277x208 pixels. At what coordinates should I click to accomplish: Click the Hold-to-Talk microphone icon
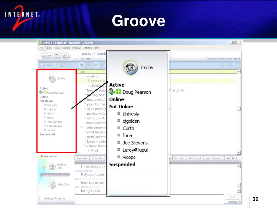tap(51, 166)
